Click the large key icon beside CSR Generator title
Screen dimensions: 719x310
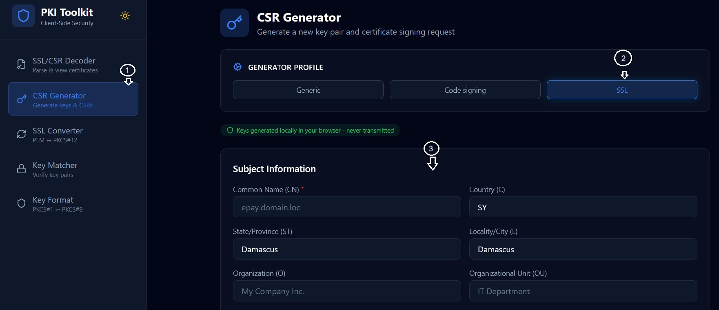tap(235, 23)
